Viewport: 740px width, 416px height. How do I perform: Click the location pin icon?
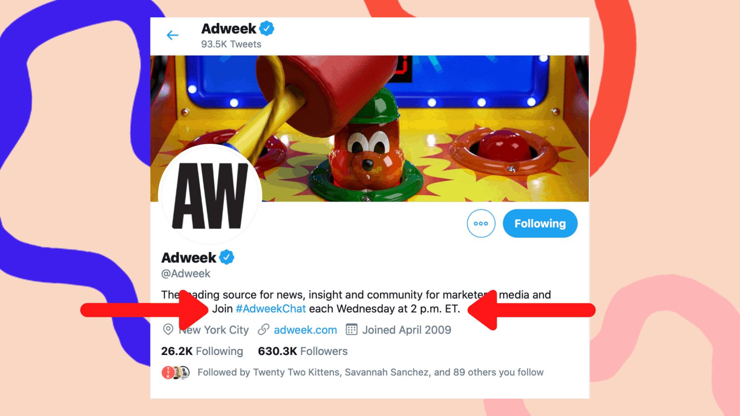pos(168,329)
